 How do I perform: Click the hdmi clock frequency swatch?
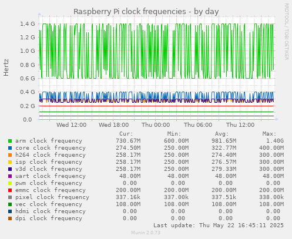point(10,211)
